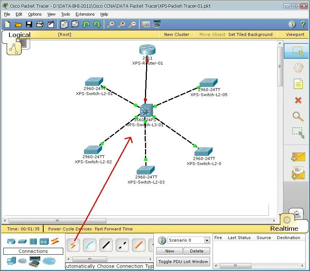Undo with the green undo arrow
The image size is (310, 271).
coord(86,24)
